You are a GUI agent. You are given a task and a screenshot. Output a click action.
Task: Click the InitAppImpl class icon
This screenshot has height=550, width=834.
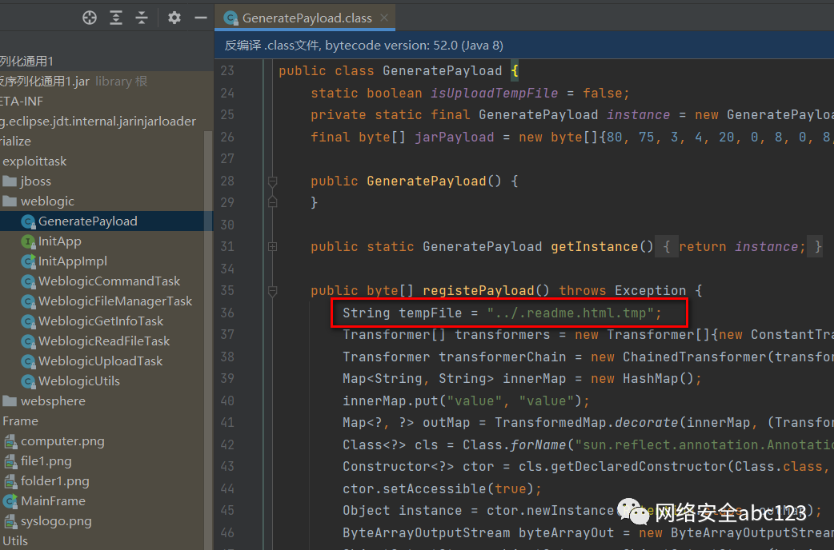[28, 261]
